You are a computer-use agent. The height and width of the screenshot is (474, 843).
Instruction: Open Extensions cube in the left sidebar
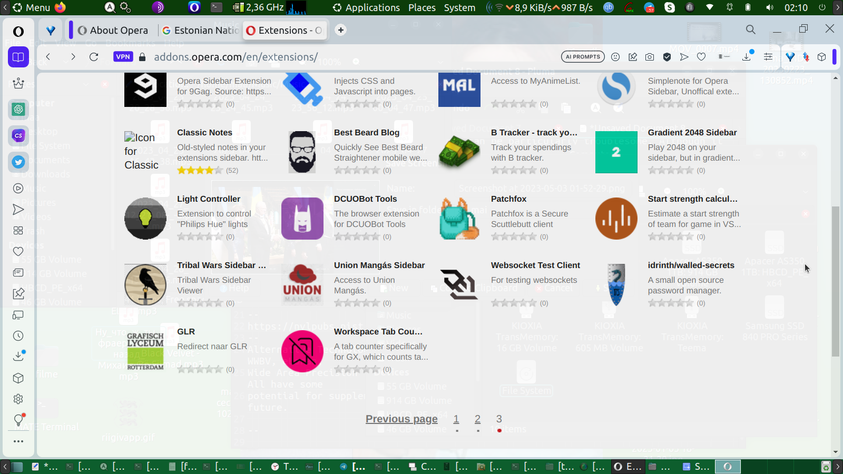tap(18, 378)
